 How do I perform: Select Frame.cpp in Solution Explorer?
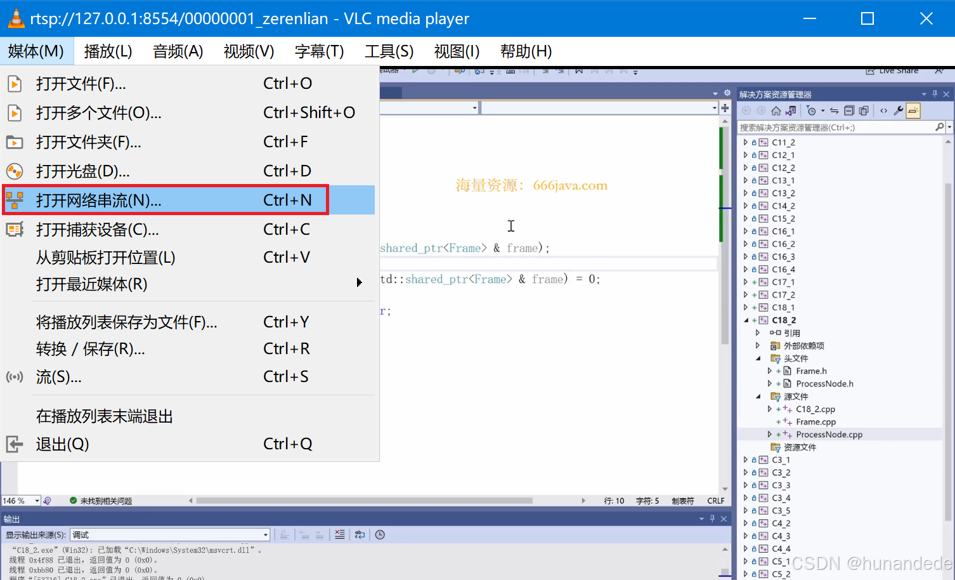pyautogui.click(x=815, y=422)
